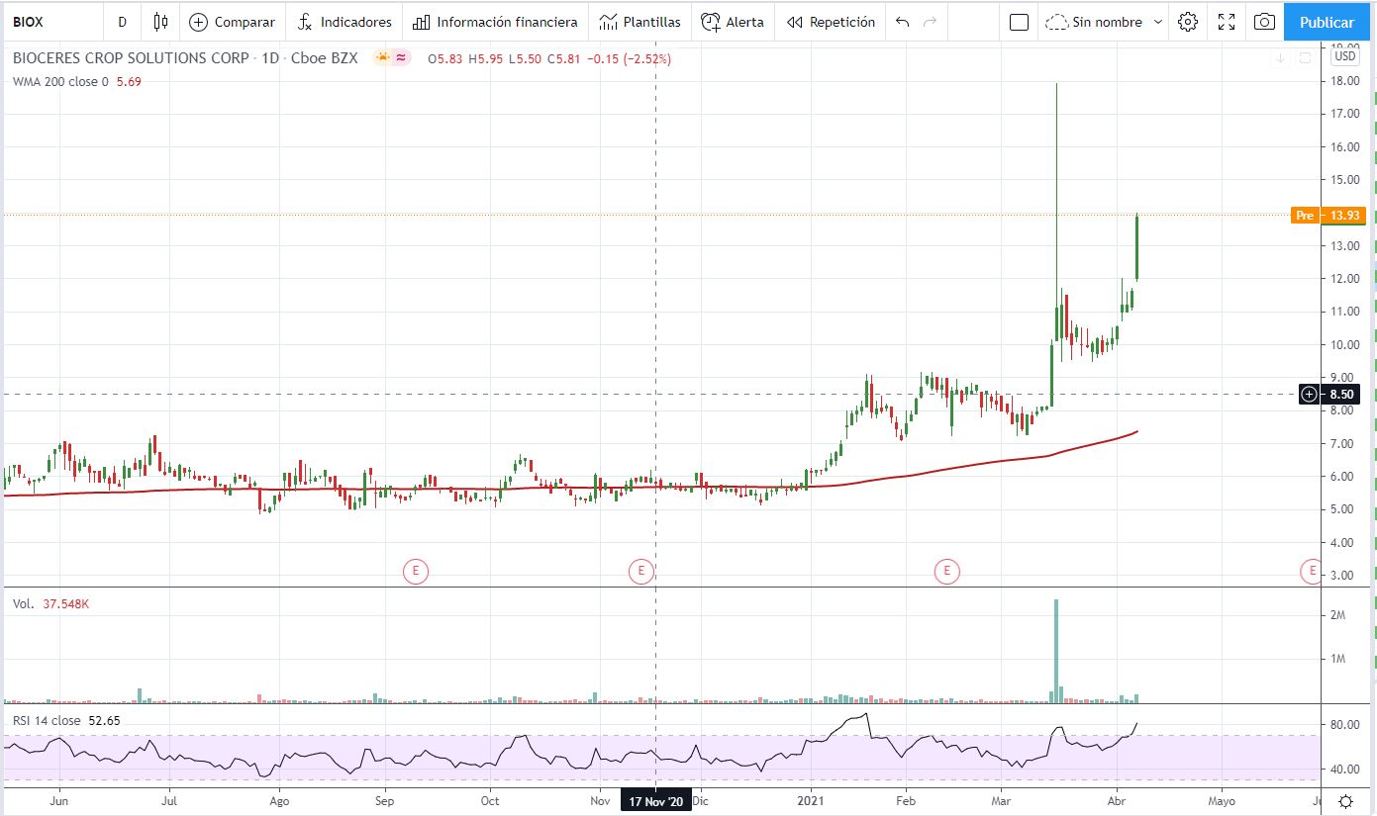Screen dimensions: 1377x816
Task: Open chart settings gear in toolbar
Action: click(x=1188, y=22)
